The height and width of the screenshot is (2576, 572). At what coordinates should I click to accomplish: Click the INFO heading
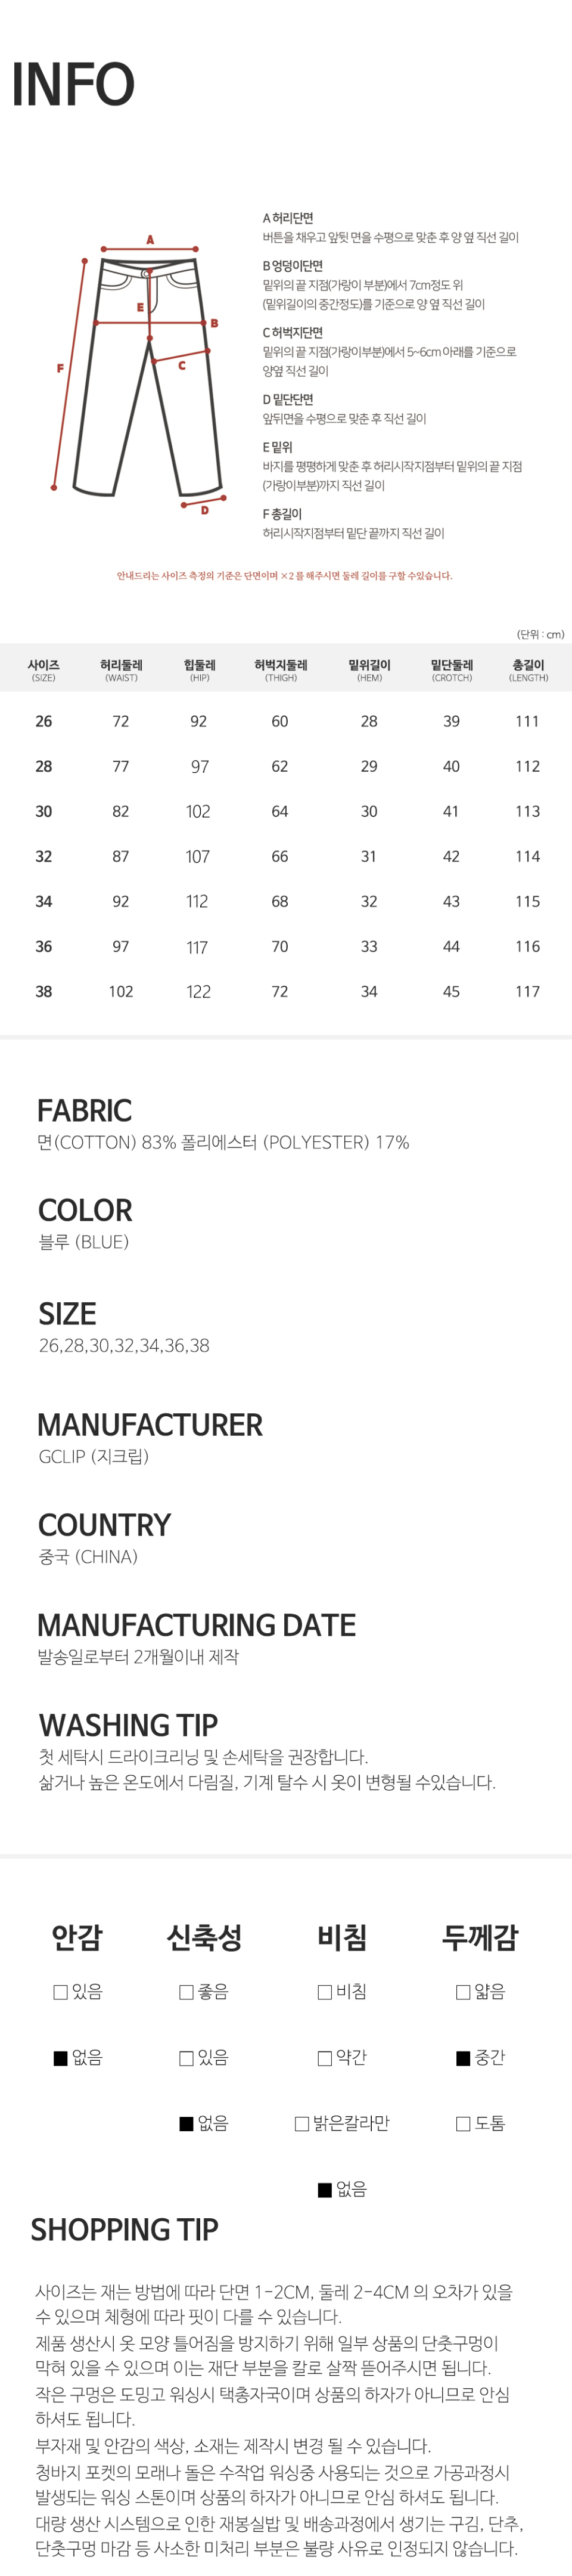tap(73, 84)
